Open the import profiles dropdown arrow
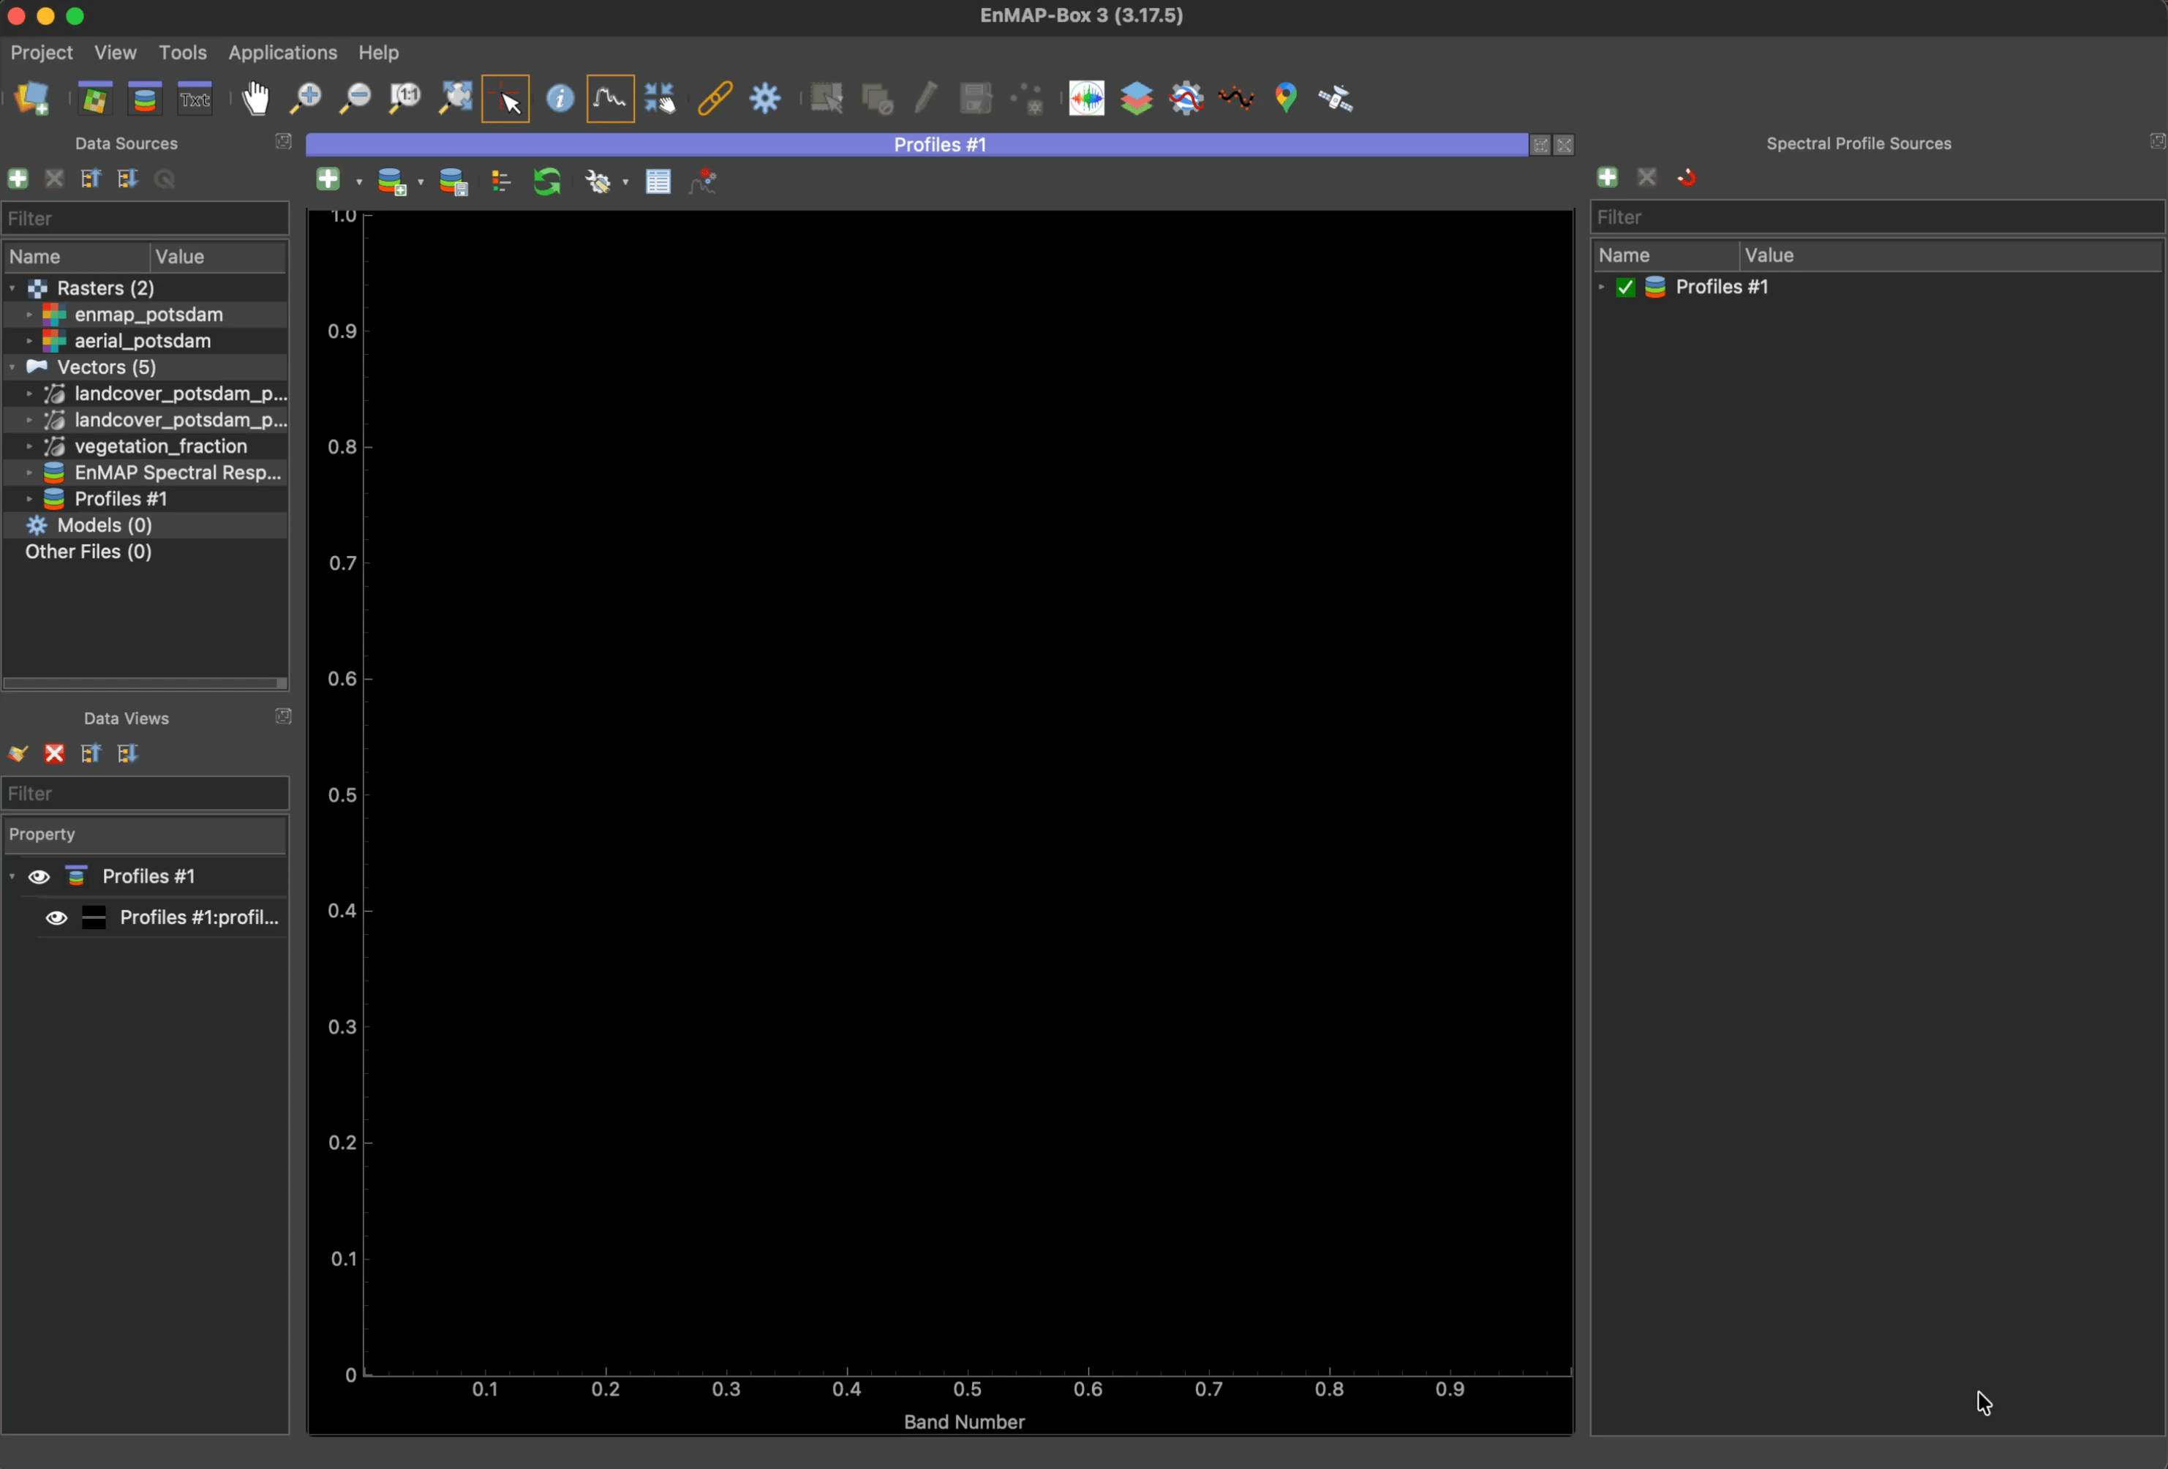 pos(421,182)
